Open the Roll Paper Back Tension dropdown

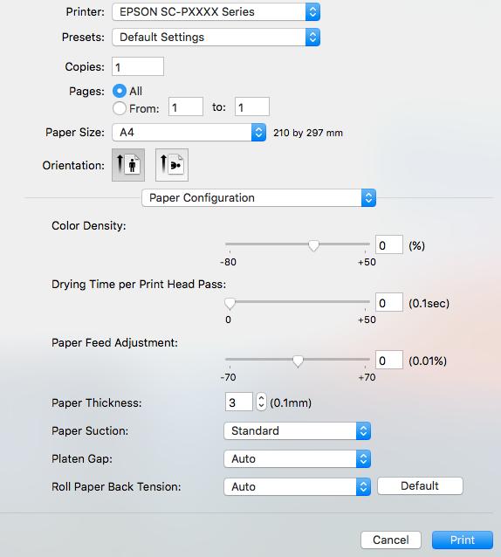tap(297, 486)
